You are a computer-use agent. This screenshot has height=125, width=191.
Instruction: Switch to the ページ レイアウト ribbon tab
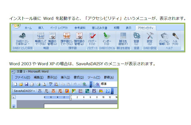59,28
